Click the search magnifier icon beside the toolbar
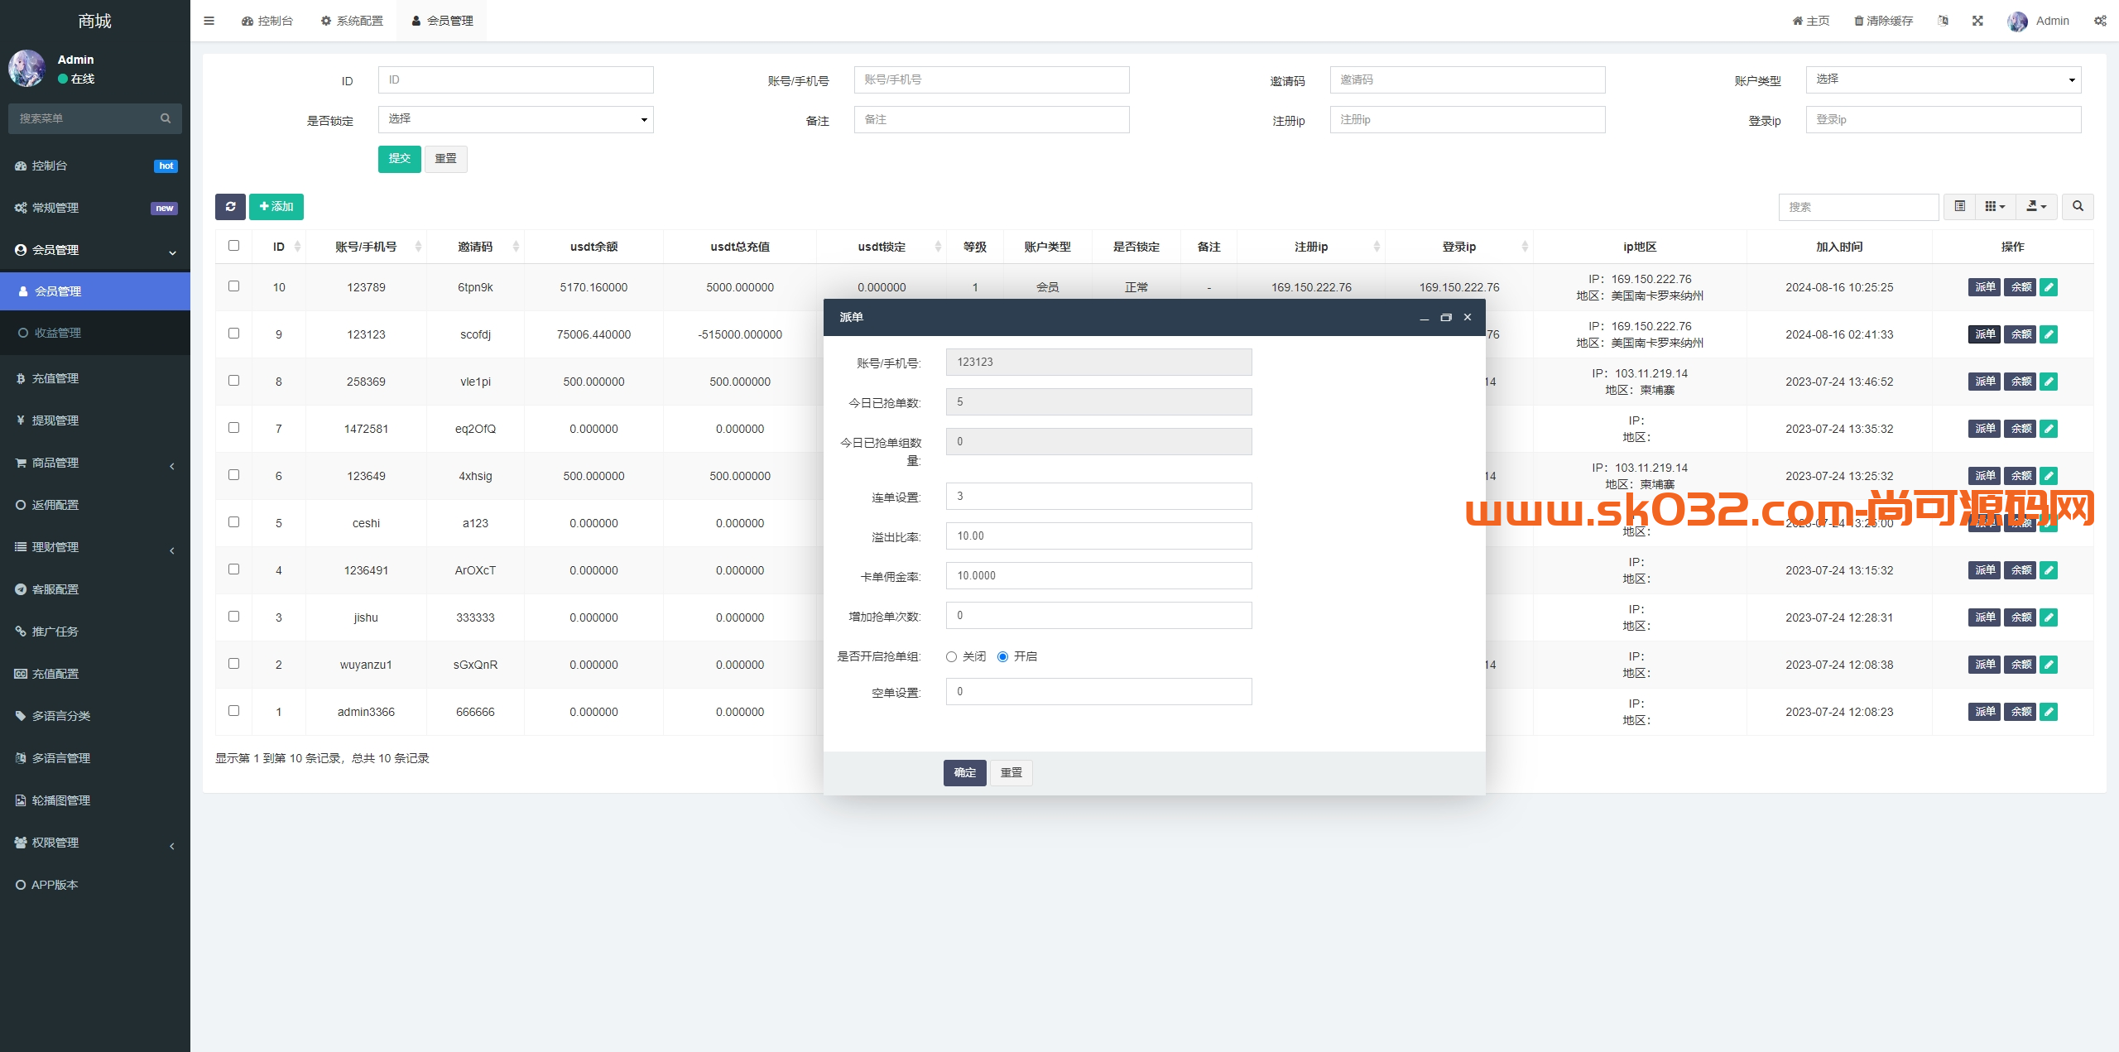 point(2078,207)
